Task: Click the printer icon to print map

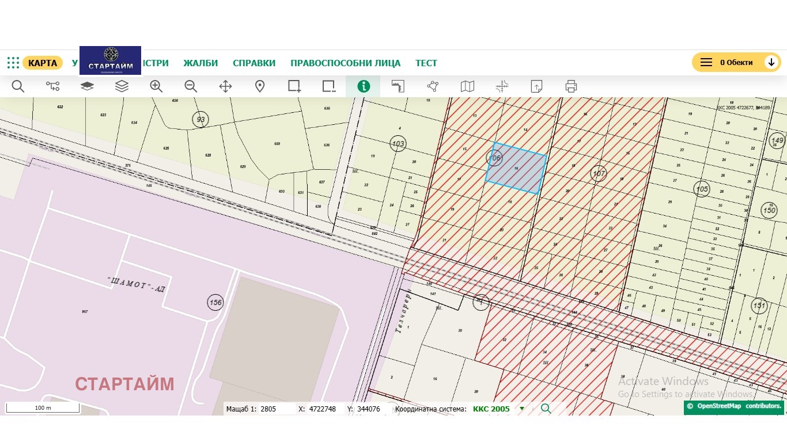Action: 571,86
